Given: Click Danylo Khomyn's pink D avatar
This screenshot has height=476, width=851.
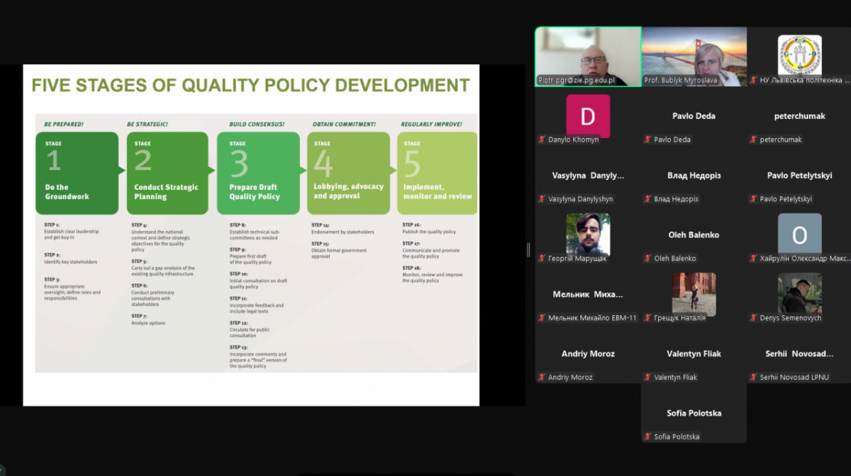Looking at the screenshot, I should pos(588,116).
